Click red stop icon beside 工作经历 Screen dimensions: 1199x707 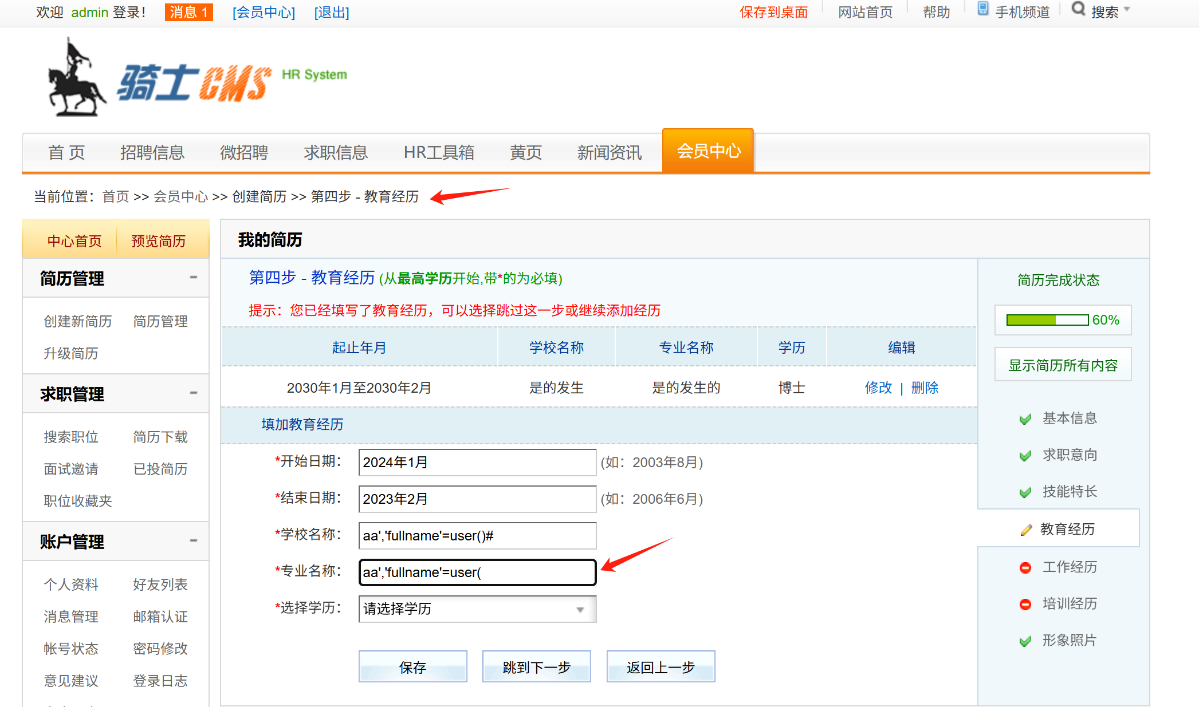click(x=1025, y=568)
